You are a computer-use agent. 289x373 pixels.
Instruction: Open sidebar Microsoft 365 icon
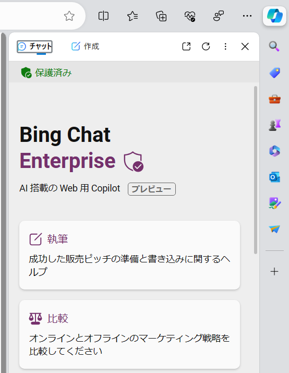(275, 151)
